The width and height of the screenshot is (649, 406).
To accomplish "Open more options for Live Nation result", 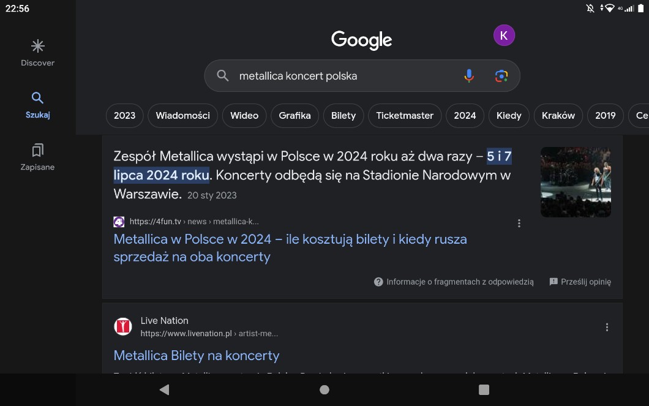I will [x=607, y=328].
